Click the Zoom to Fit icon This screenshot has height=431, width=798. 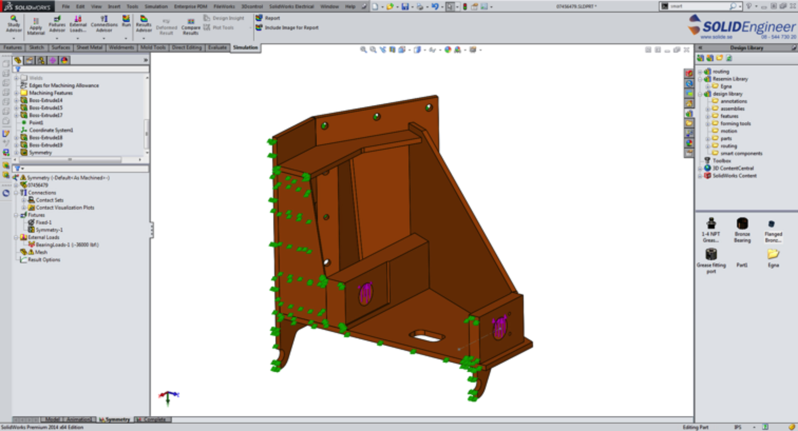[x=363, y=50]
